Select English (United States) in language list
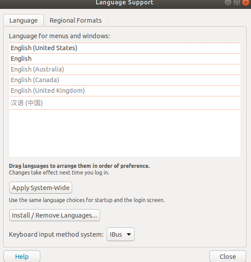 pos(124,48)
